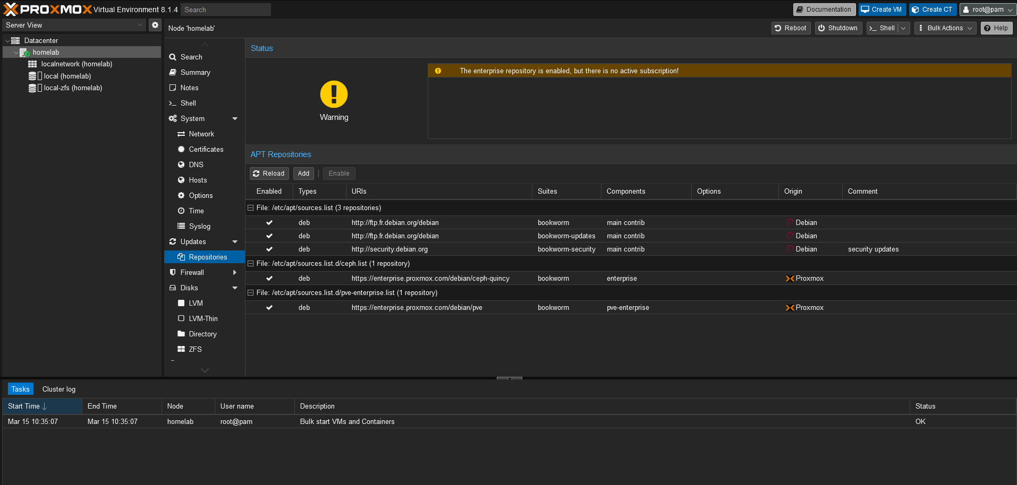The width and height of the screenshot is (1017, 485).
Task: Reload the APT repositories list
Action: coord(269,173)
